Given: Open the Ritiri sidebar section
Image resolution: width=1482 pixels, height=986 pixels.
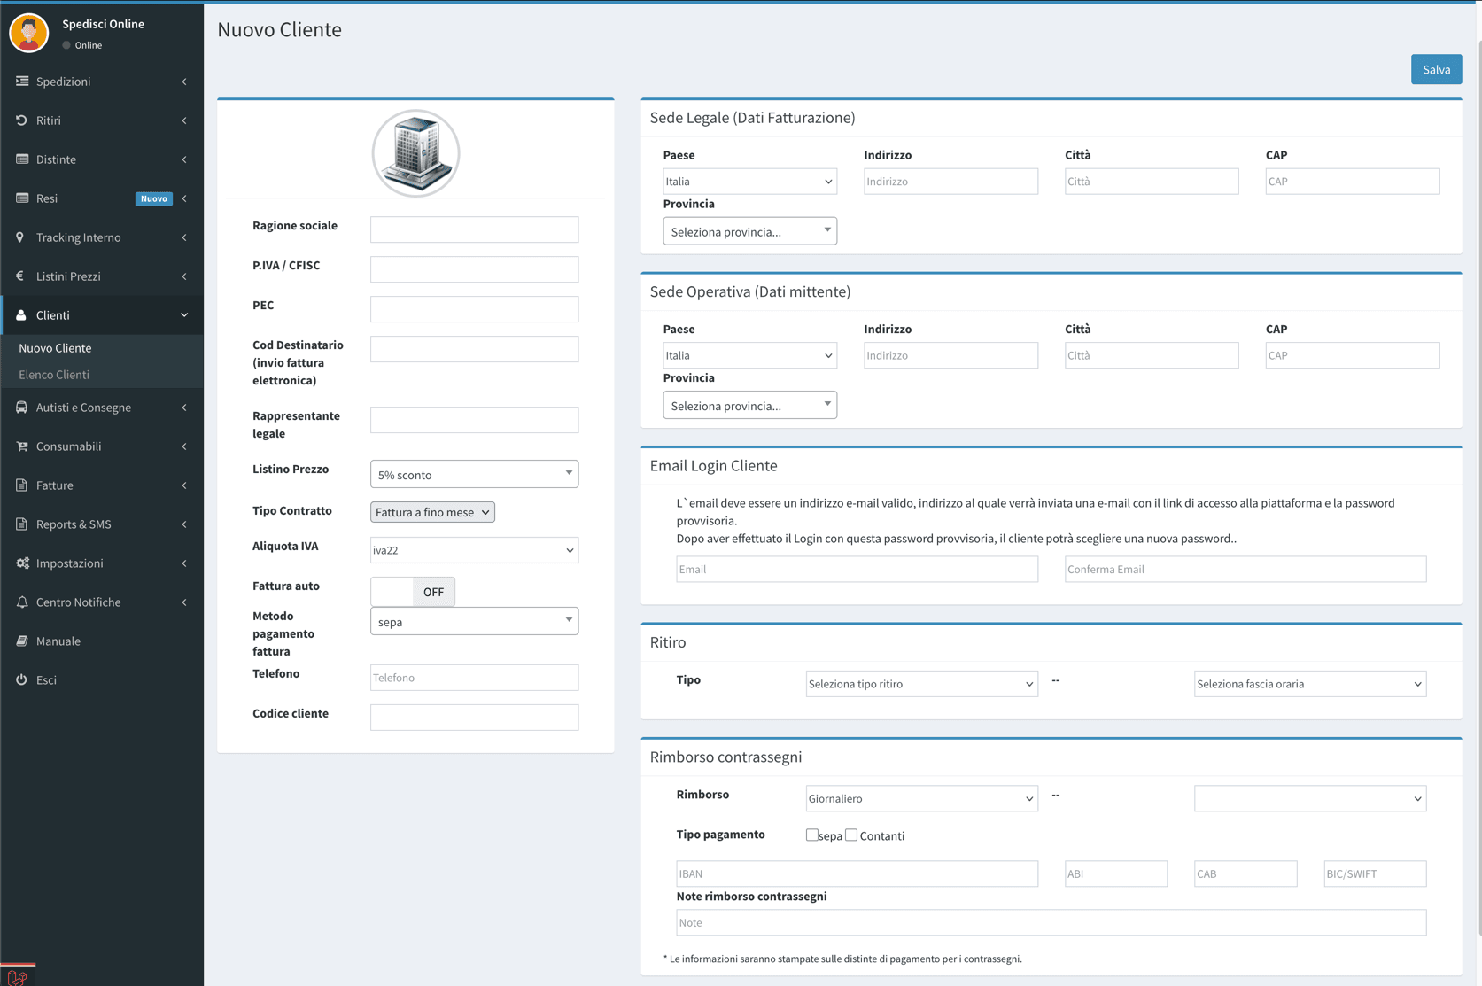Looking at the screenshot, I should (49, 120).
